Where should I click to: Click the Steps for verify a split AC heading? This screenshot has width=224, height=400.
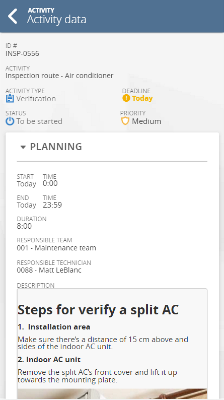pyautogui.click(x=98, y=310)
